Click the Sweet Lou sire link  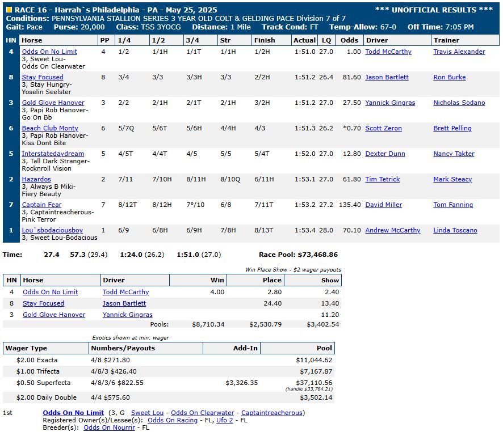click(147, 413)
